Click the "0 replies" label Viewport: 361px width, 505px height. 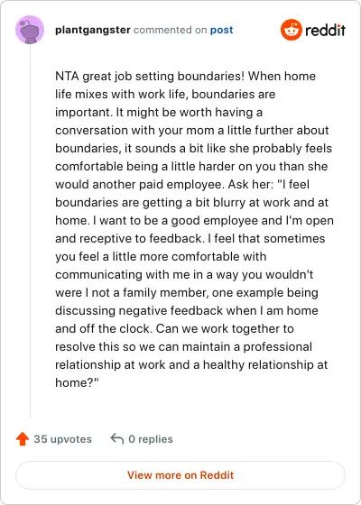[151, 439]
